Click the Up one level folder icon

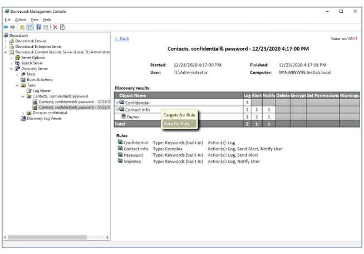(22, 27)
